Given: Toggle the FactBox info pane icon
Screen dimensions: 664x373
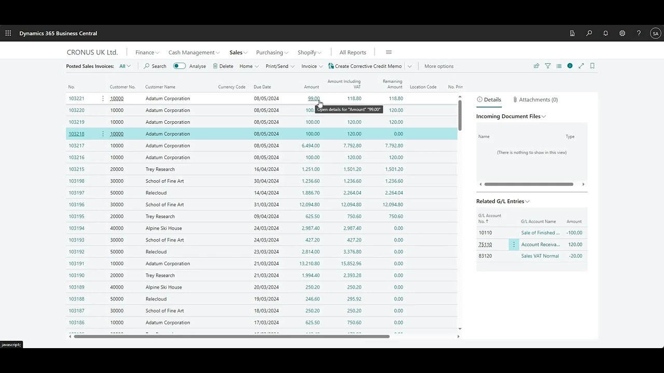Looking at the screenshot, I should [x=570, y=66].
